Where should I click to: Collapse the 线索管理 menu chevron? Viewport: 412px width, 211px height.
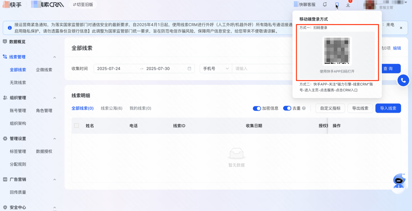pos(55,57)
